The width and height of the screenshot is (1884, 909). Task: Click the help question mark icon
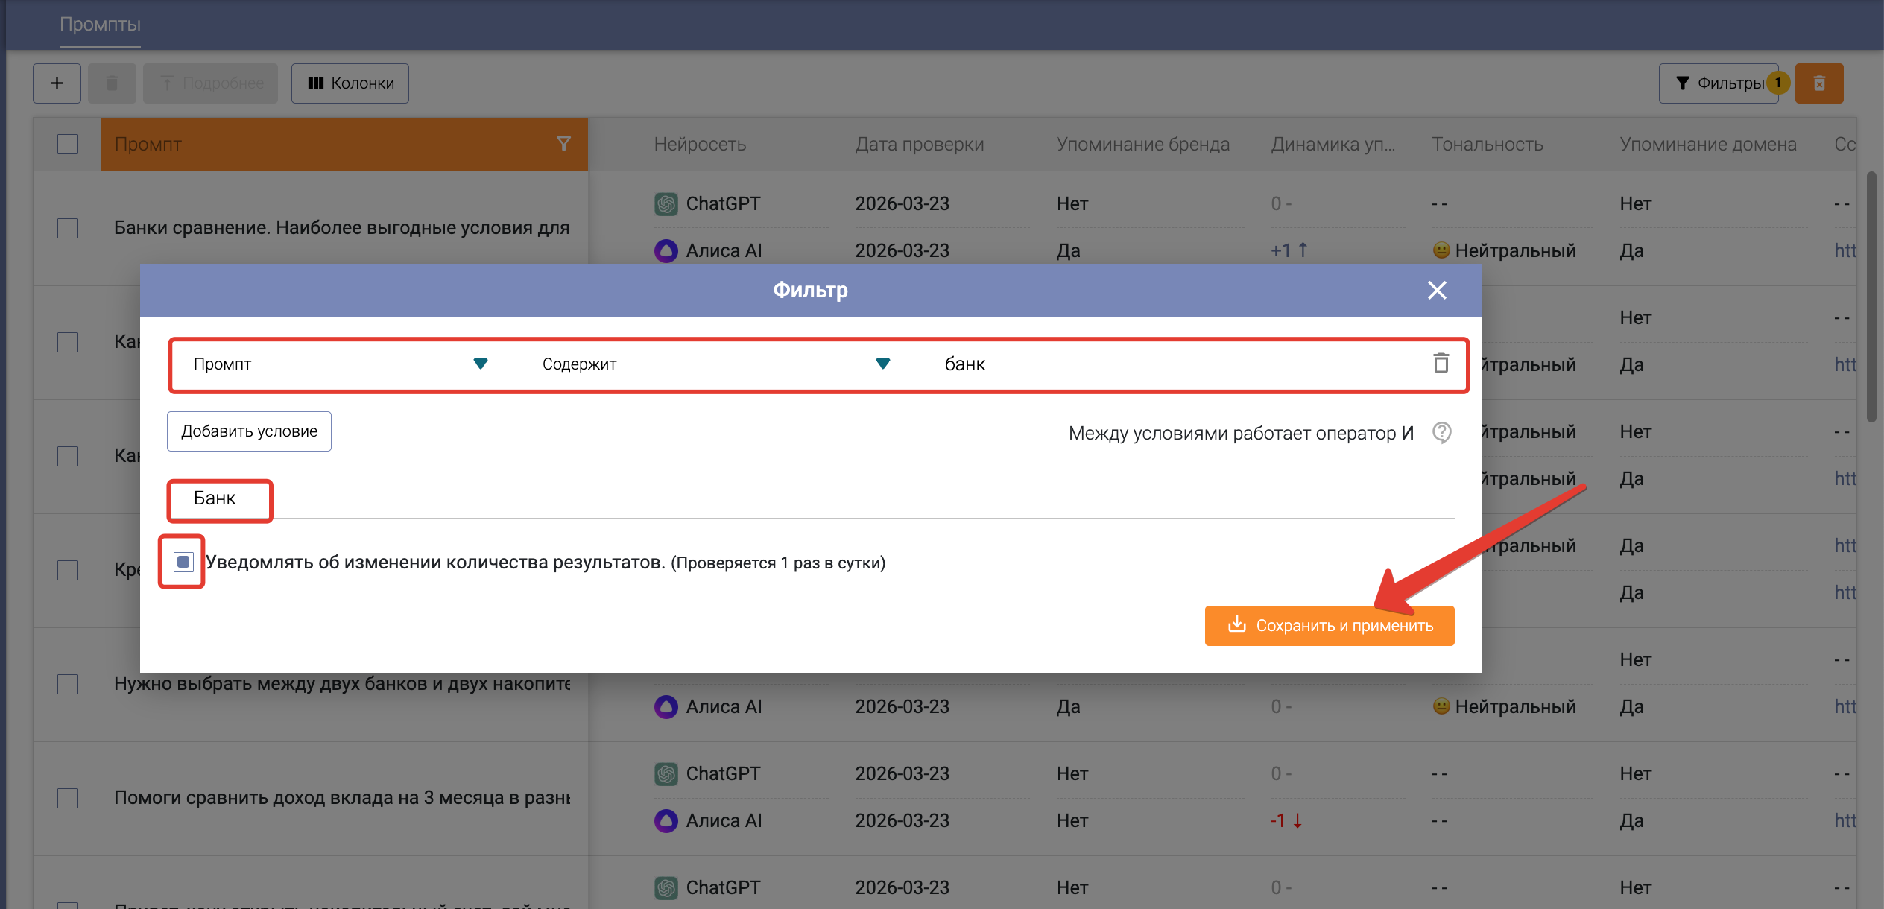point(1442,432)
